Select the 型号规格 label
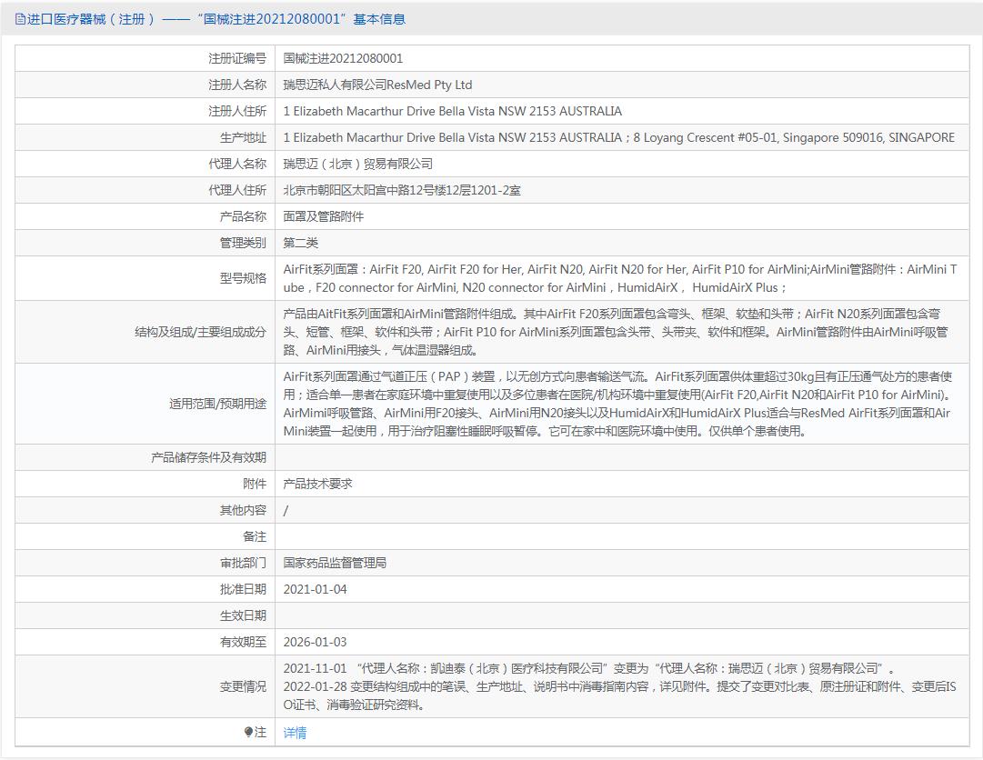This screenshot has height=760, width=983. (243, 278)
